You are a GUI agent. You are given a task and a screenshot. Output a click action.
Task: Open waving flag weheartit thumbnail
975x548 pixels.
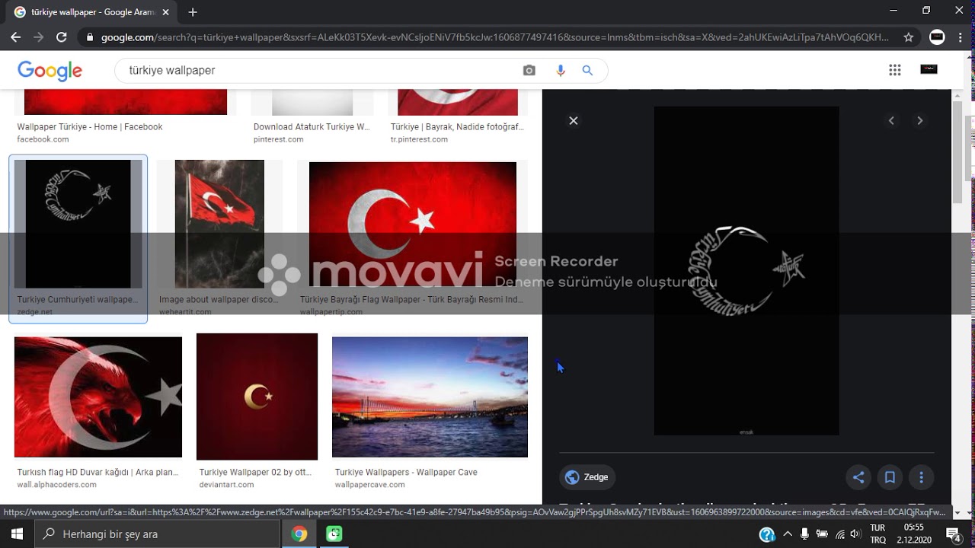click(x=219, y=224)
